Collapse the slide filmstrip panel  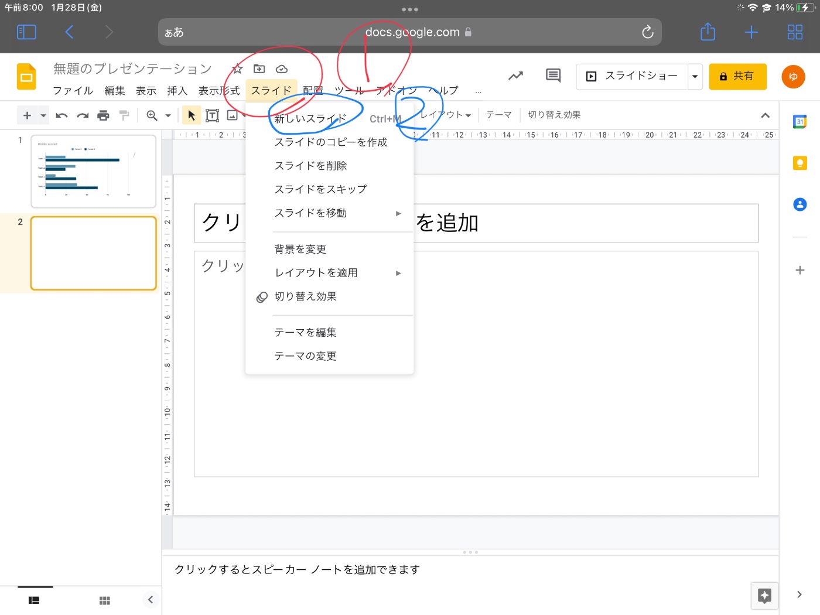[151, 599]
